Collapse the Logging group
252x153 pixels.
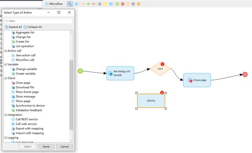[x=6, y=138]
